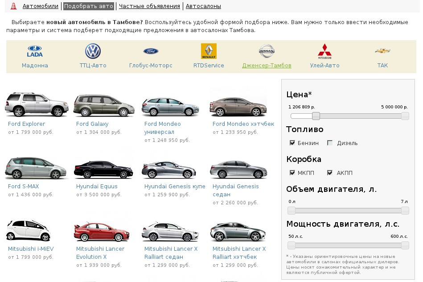The image size is (423, 282).
Task: Click the price slider minimum handle
Action: click(316, 116)
